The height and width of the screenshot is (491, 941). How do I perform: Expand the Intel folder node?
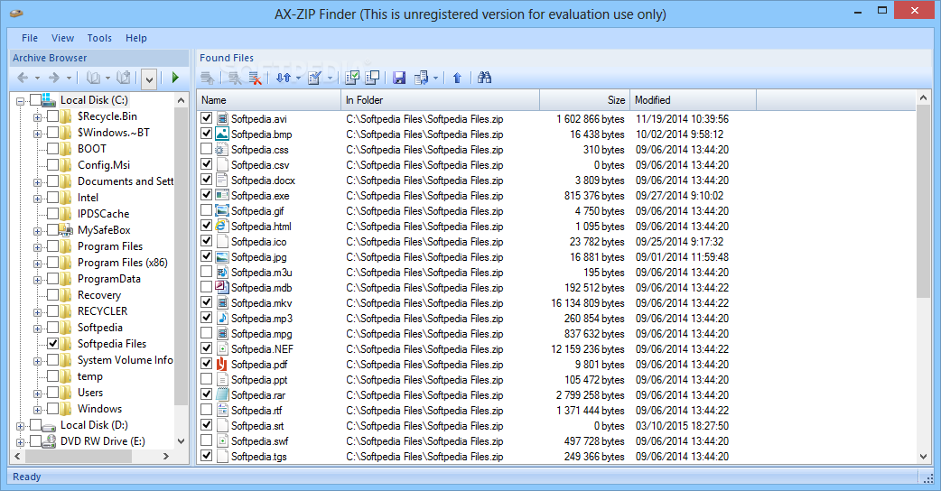37,199
